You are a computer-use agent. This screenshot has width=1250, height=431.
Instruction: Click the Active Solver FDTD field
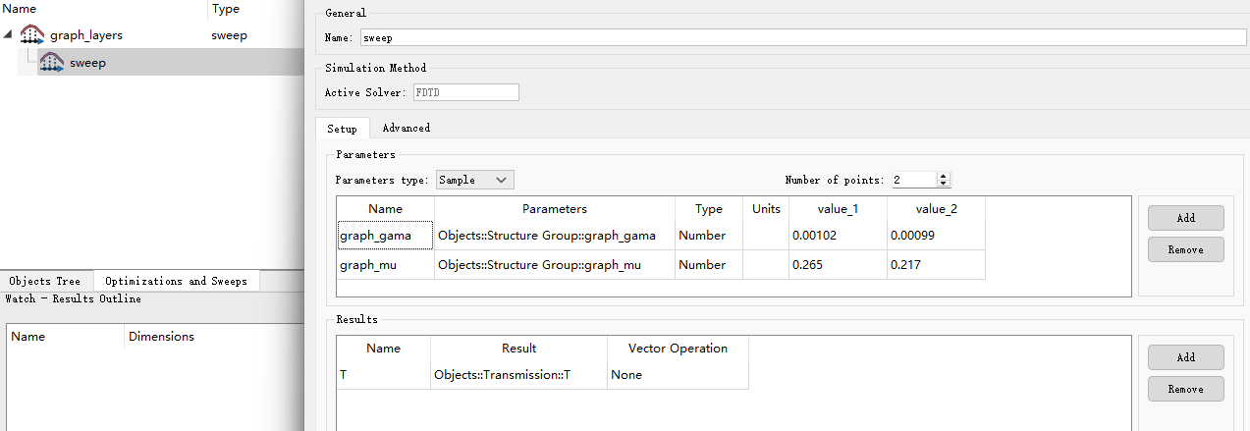pyautogui.click(x=465, y=92)
